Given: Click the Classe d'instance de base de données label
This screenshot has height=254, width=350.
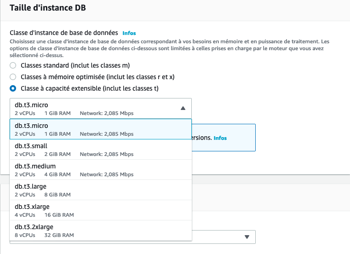Looking at the screenshot, I should pos(64,33).
